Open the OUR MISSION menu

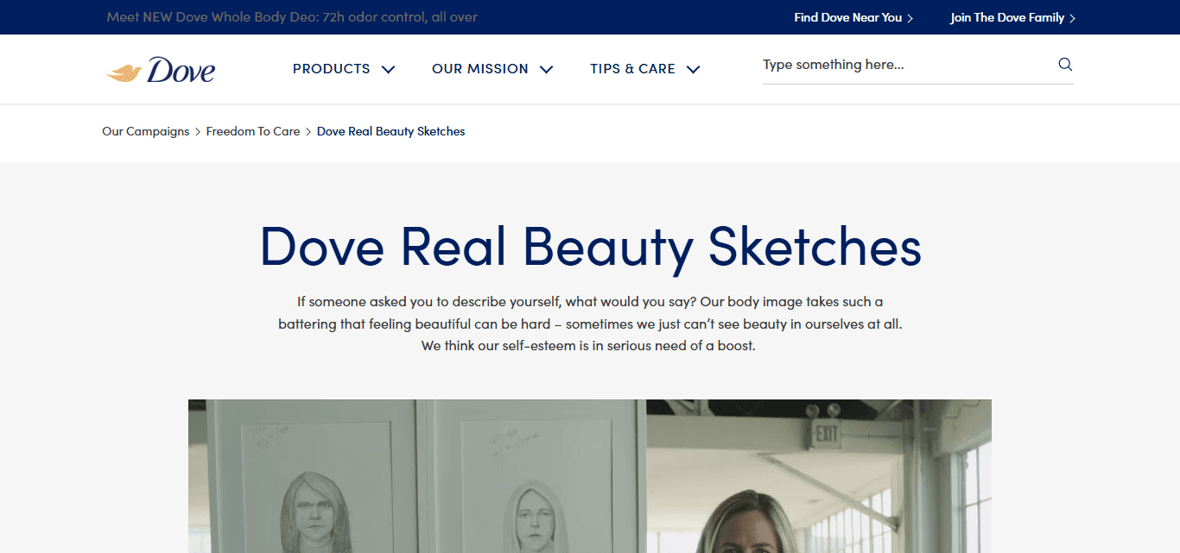coord(480,69)
